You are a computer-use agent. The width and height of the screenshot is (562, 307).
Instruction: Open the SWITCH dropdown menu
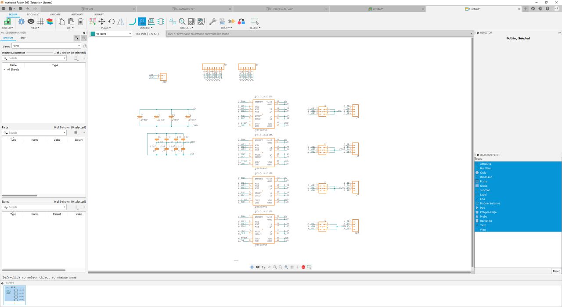(7, 28)
